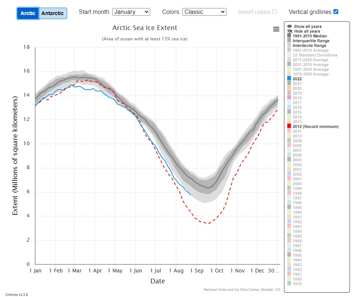Viewport: 358px width, 297px height.
Task: Switch to the Antarctic tab
Action: [52, 13]
